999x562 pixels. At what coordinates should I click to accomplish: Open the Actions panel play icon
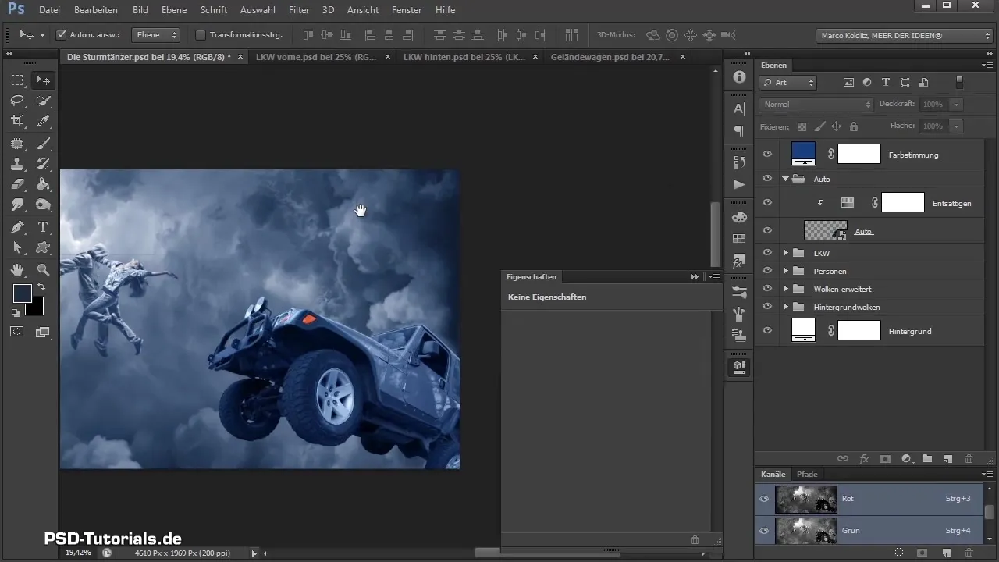(739, 184)
